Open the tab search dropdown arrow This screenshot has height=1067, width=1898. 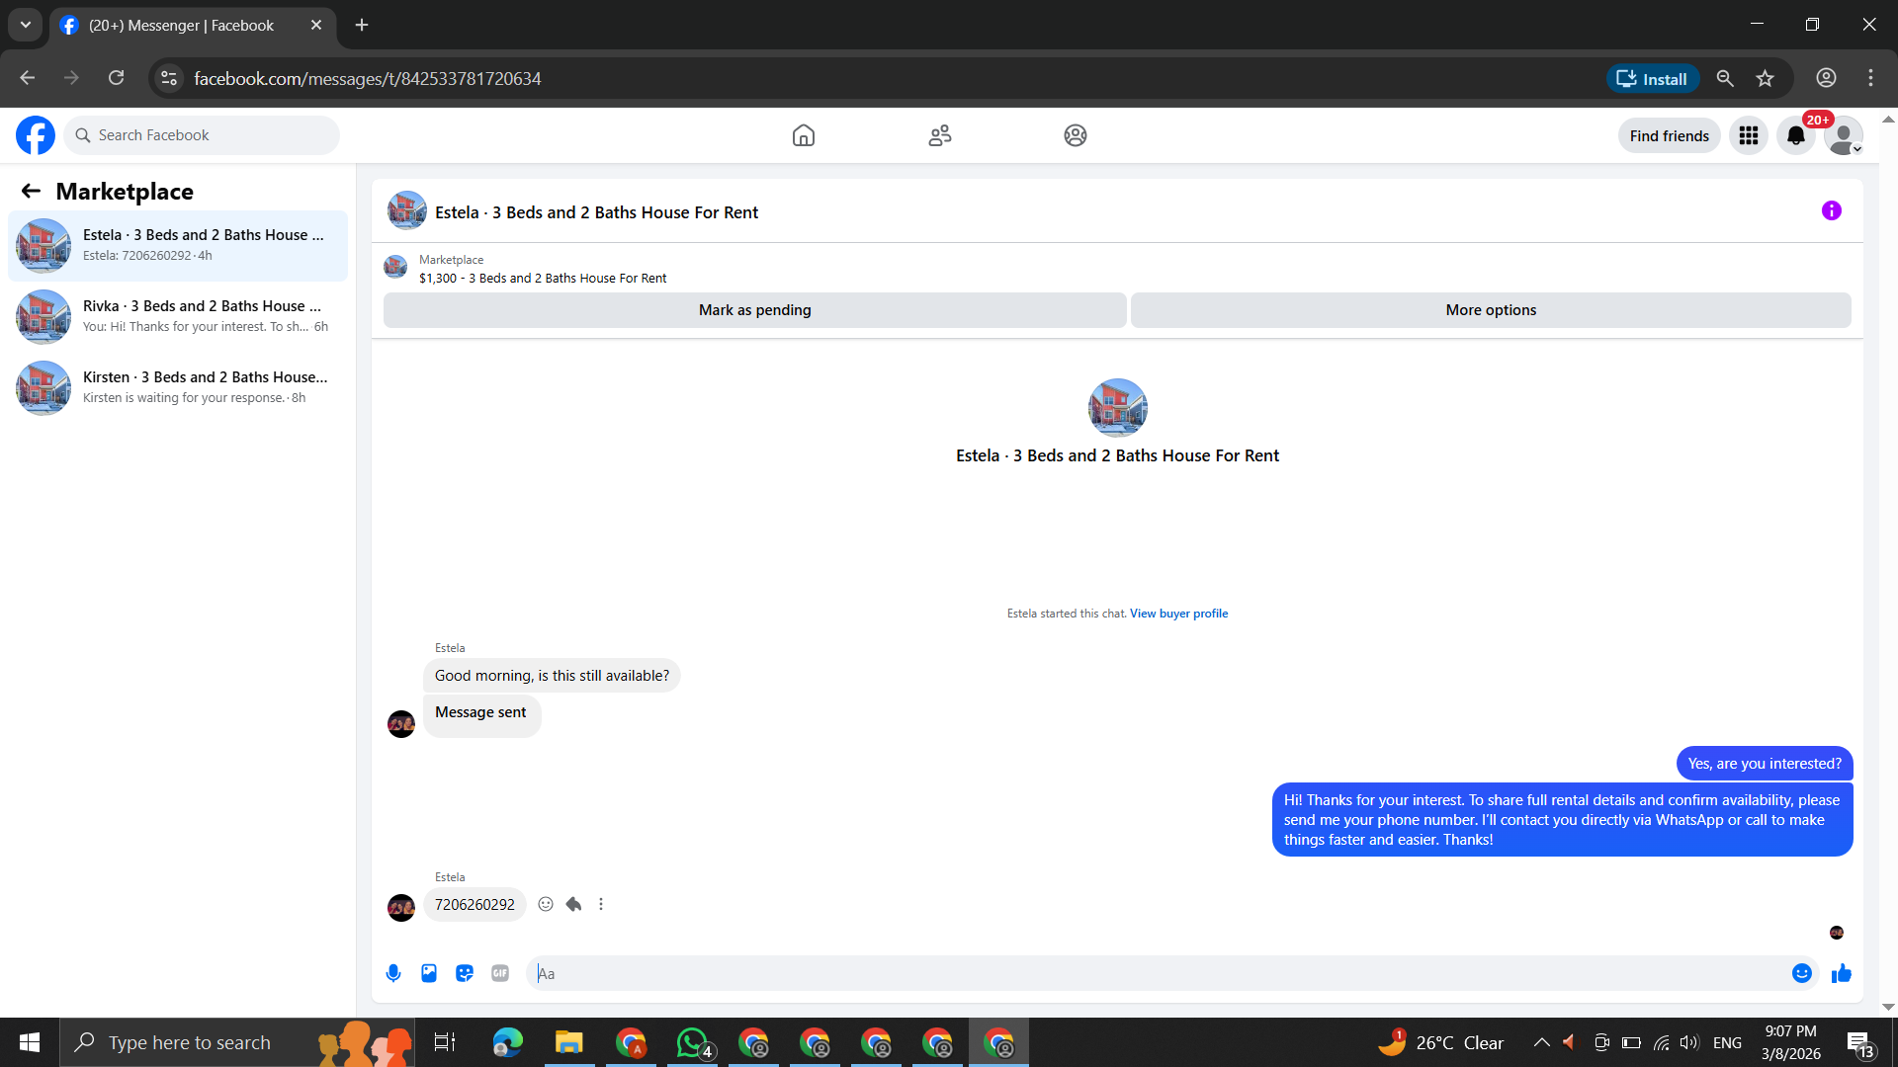coord(26,25)
